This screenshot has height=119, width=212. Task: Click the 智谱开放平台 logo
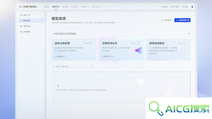pyautogui.click(x=28, y=7)
